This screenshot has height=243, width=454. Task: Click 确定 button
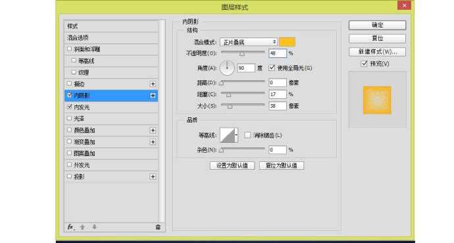377,25
